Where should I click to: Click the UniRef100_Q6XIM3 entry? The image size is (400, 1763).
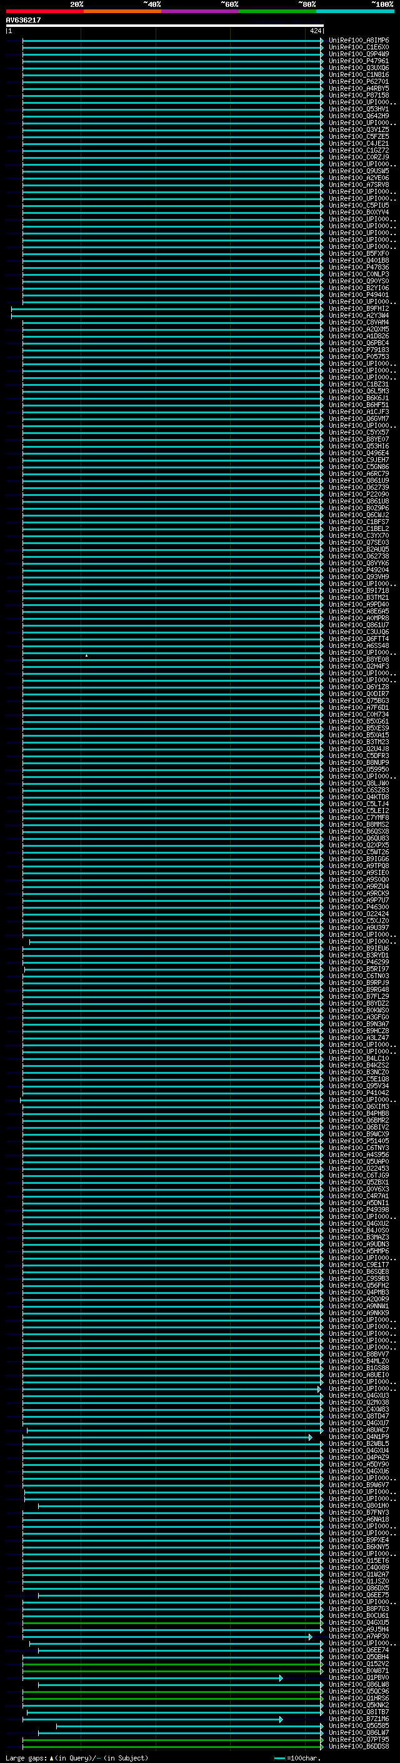click(x=358, y=1107)
